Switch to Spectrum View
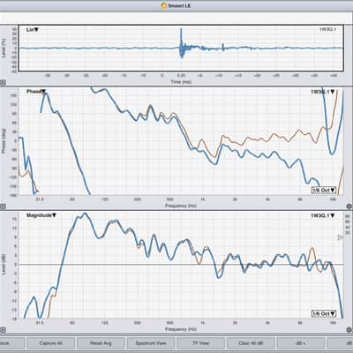This screenshot has width=353, height=353. click(x=151, y=343)
